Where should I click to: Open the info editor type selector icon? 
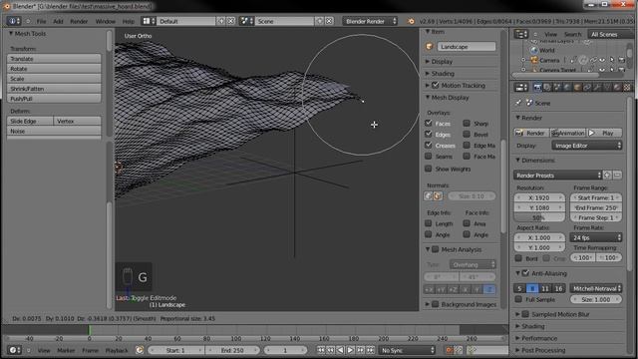[13, 21]
